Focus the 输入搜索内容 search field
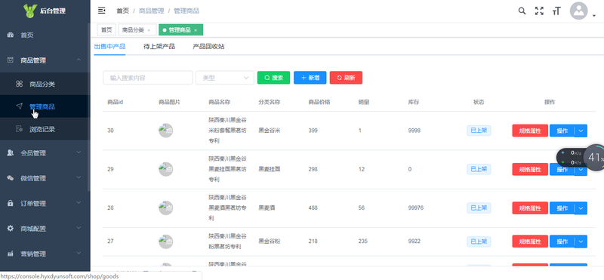The image size is (604, 280). point(148,78)
